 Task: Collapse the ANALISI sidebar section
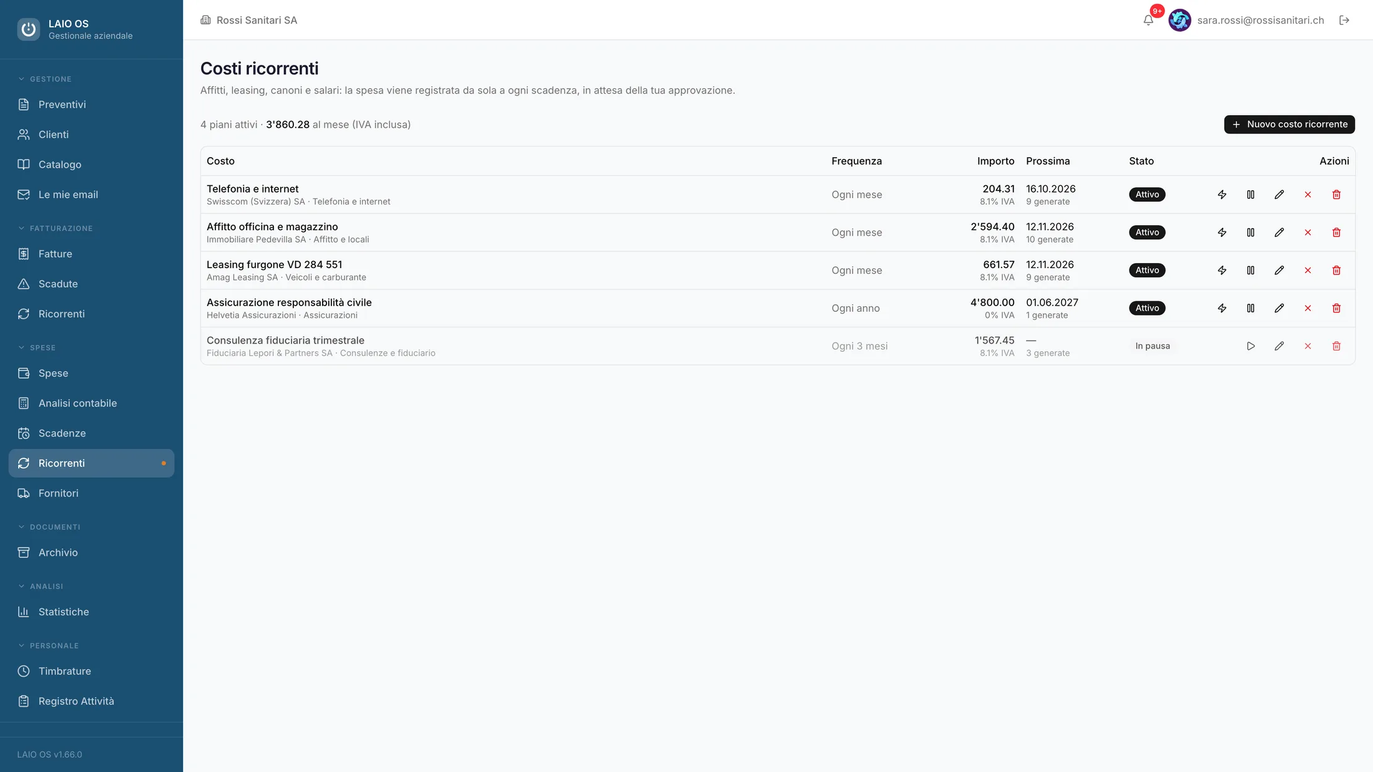coord(41,587)
